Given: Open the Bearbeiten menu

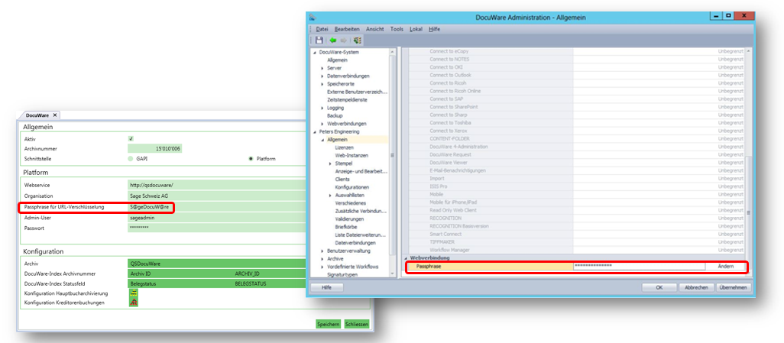Looking at the screenshot, I should point(347,29).
